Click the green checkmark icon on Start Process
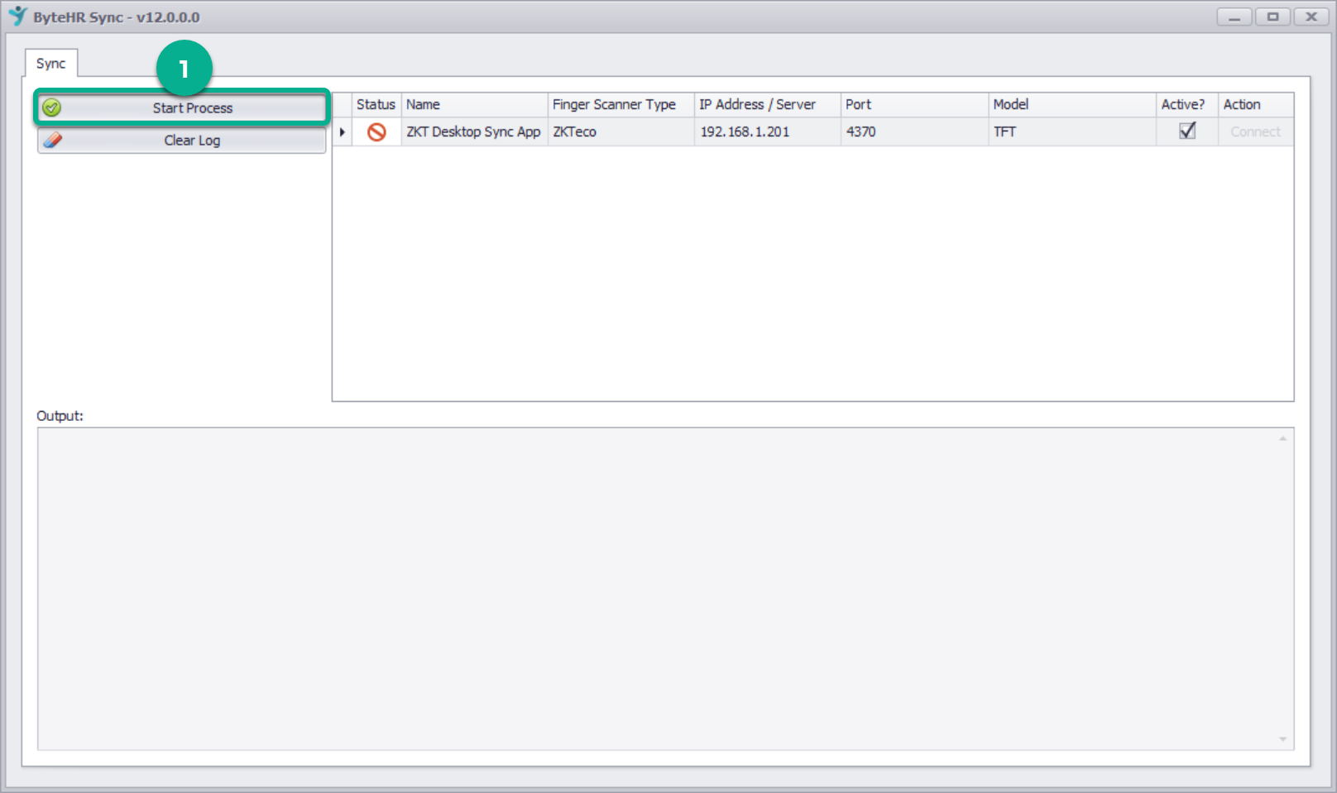Image resolution: width=1337 pixels, height=793 pixels. (52, 107)
